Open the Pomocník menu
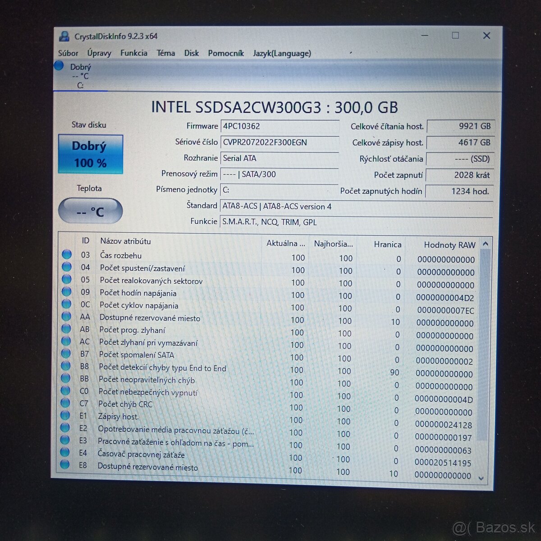 [226, 53]
